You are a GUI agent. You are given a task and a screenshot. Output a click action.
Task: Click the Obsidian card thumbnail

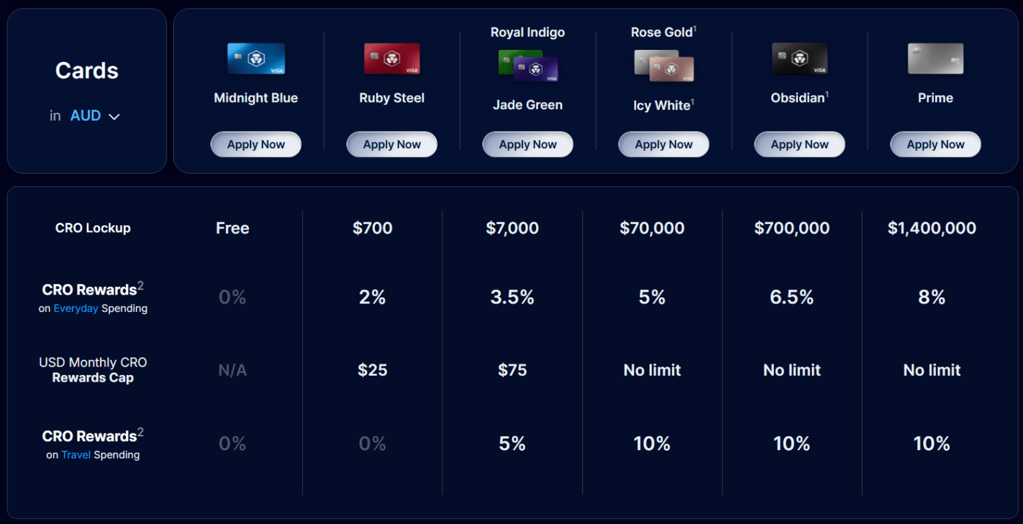799,59
